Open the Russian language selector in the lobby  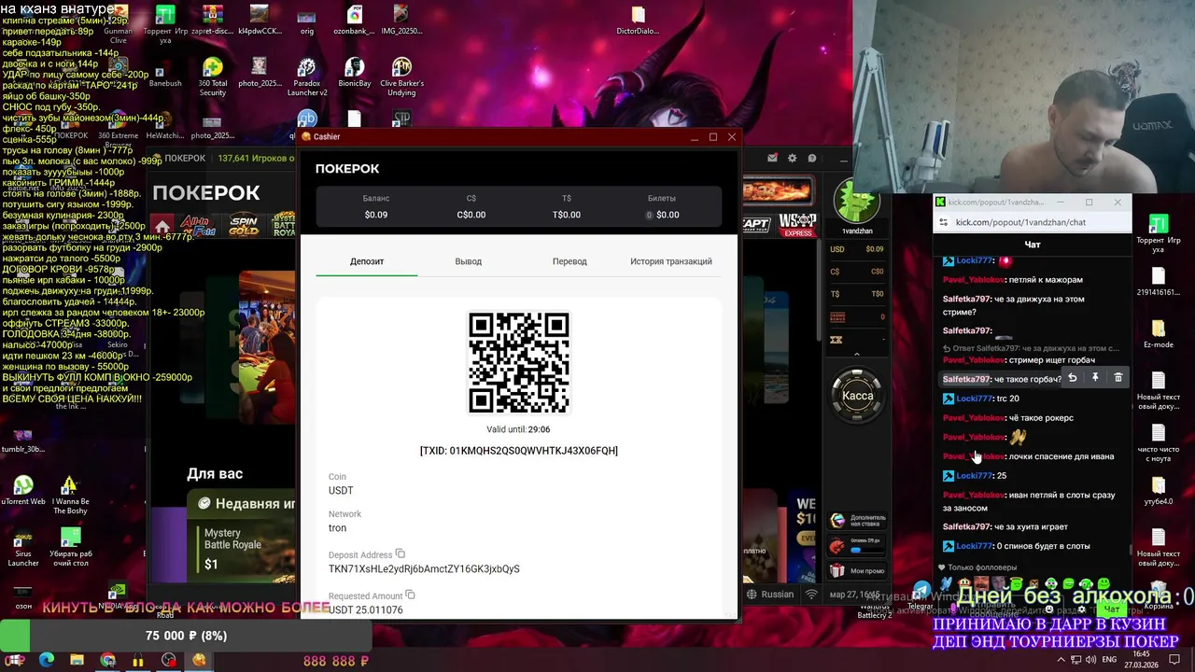(770, 594)
